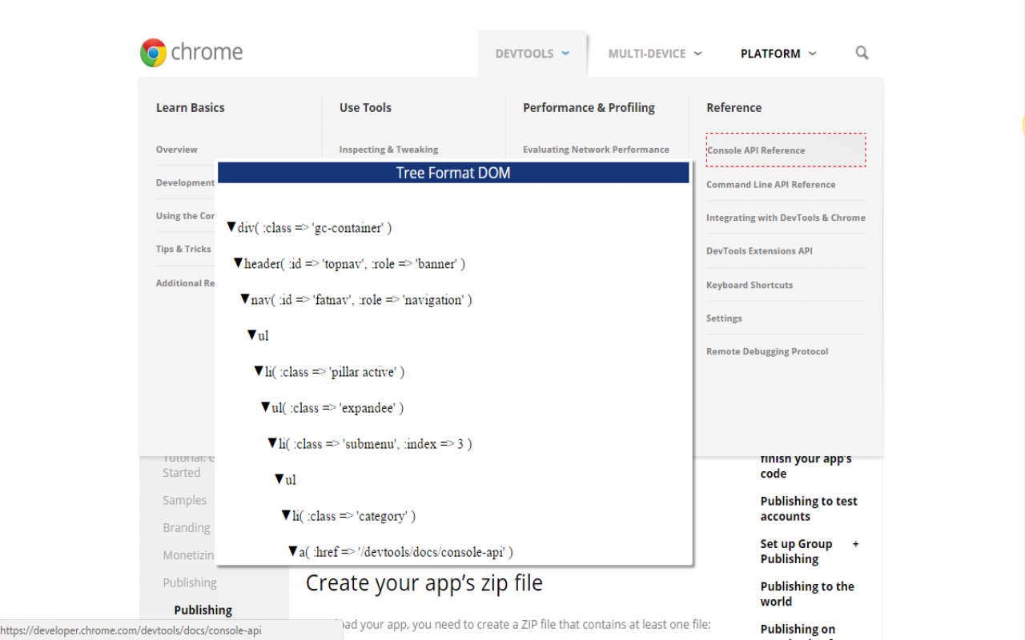
Task: Click the Use Tools column heading
Action: (365, 108)
